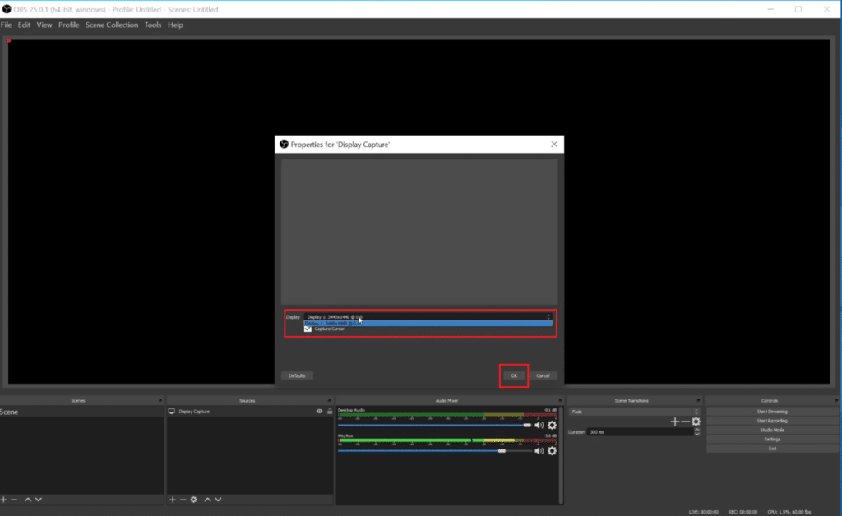Hide Display Capture with the eye toggle
This screenshot has width=842, height=516.
tap(319, 411)
